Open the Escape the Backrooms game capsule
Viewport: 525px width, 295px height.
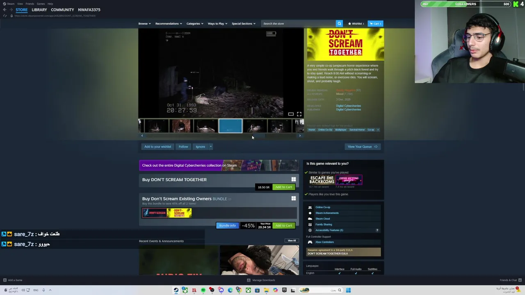(x=322, y=180)
